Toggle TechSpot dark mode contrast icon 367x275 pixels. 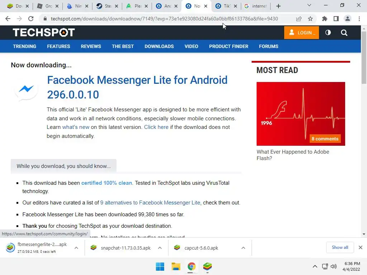coord(328,33)
